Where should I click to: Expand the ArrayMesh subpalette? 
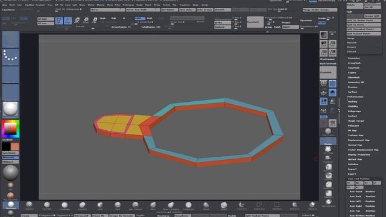click(x=354, y=63)
